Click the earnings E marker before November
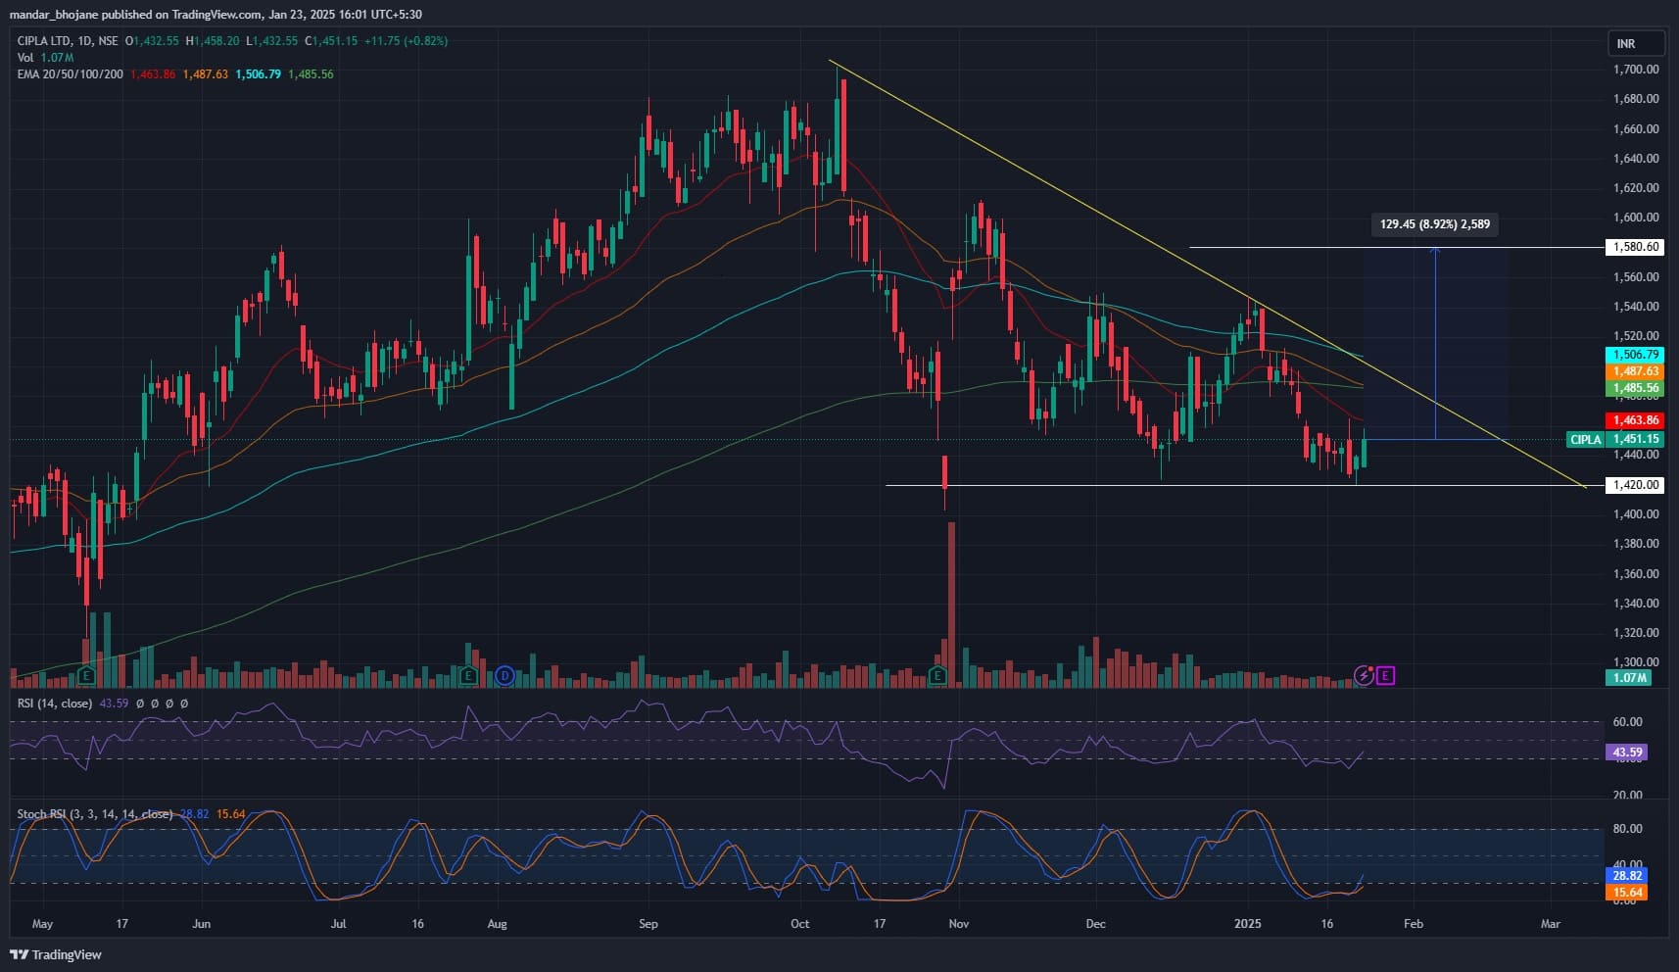The width and height of the screenshot is (1679, 972). (938, 675)
